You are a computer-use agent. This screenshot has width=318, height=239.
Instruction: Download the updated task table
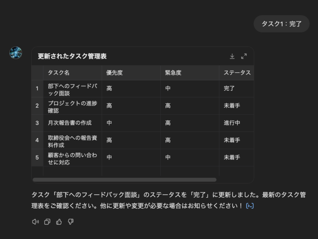point(232,56)
